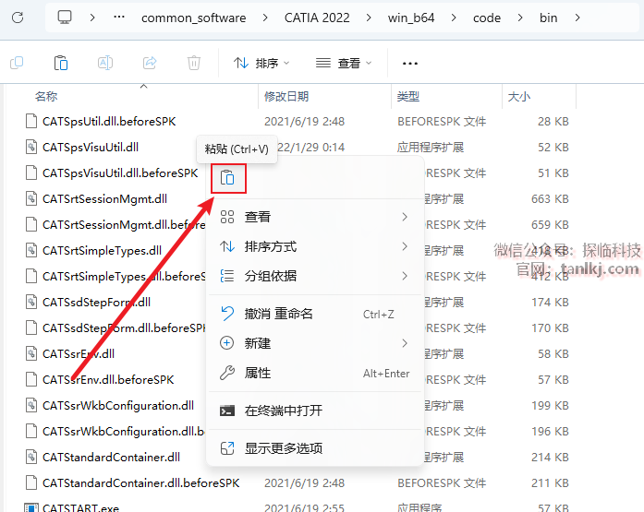Image resolution: width=644 pixels, height=512 pixels.
Task: Click the file icon of CATSrtSessionMgmt.dll
Action: pos(31,199)
